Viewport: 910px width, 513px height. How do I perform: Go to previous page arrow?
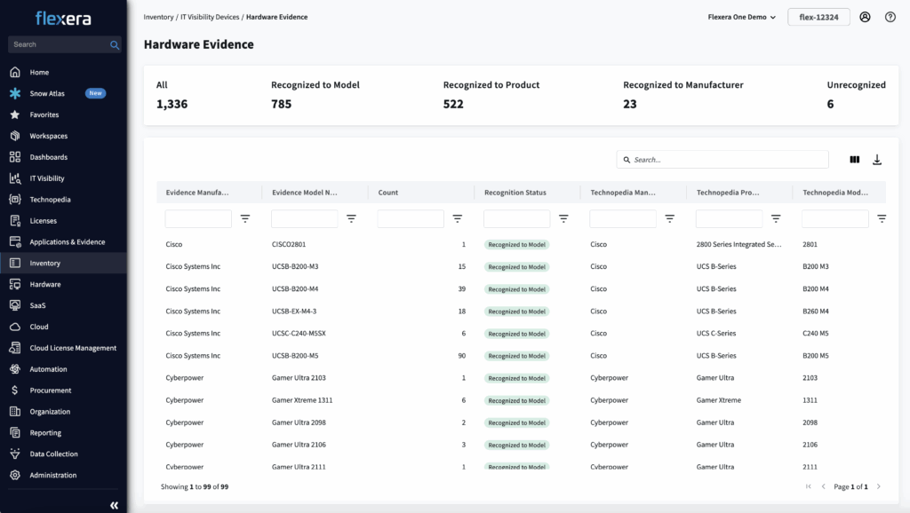823,486
